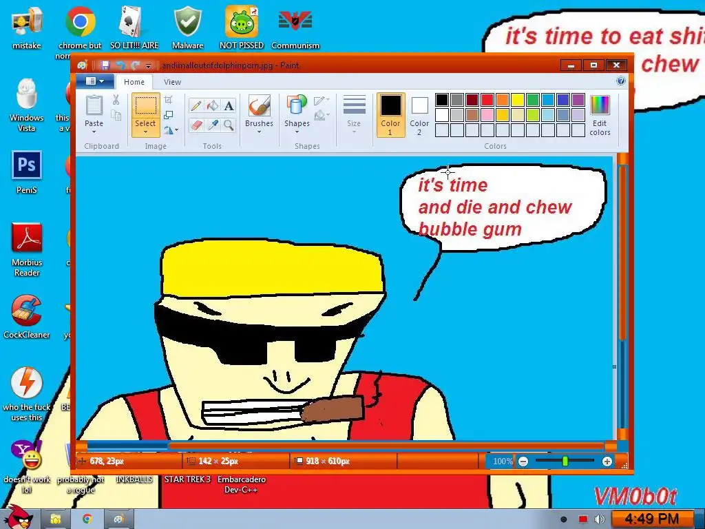Click the Paint vertical scrollbar
This screenshot has width=705, height=529.
(622, 297)
